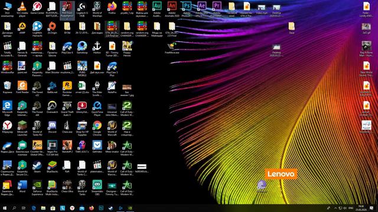Open Steam pinned on taskbar

coord(110,208)
